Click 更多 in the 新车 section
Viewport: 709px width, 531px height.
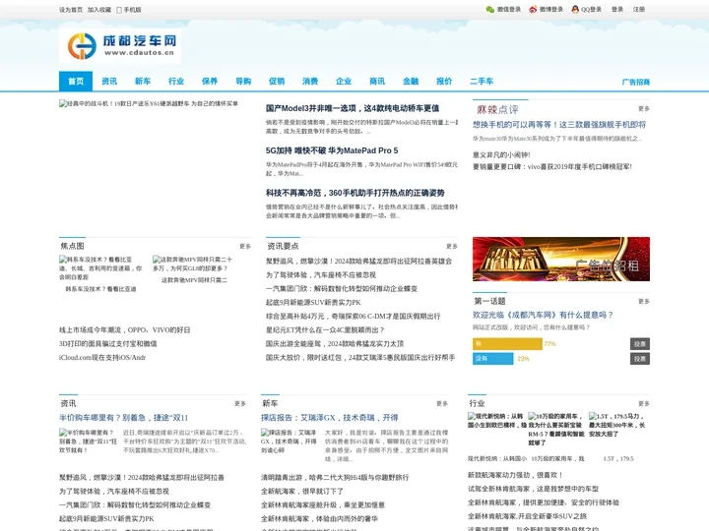442,404
